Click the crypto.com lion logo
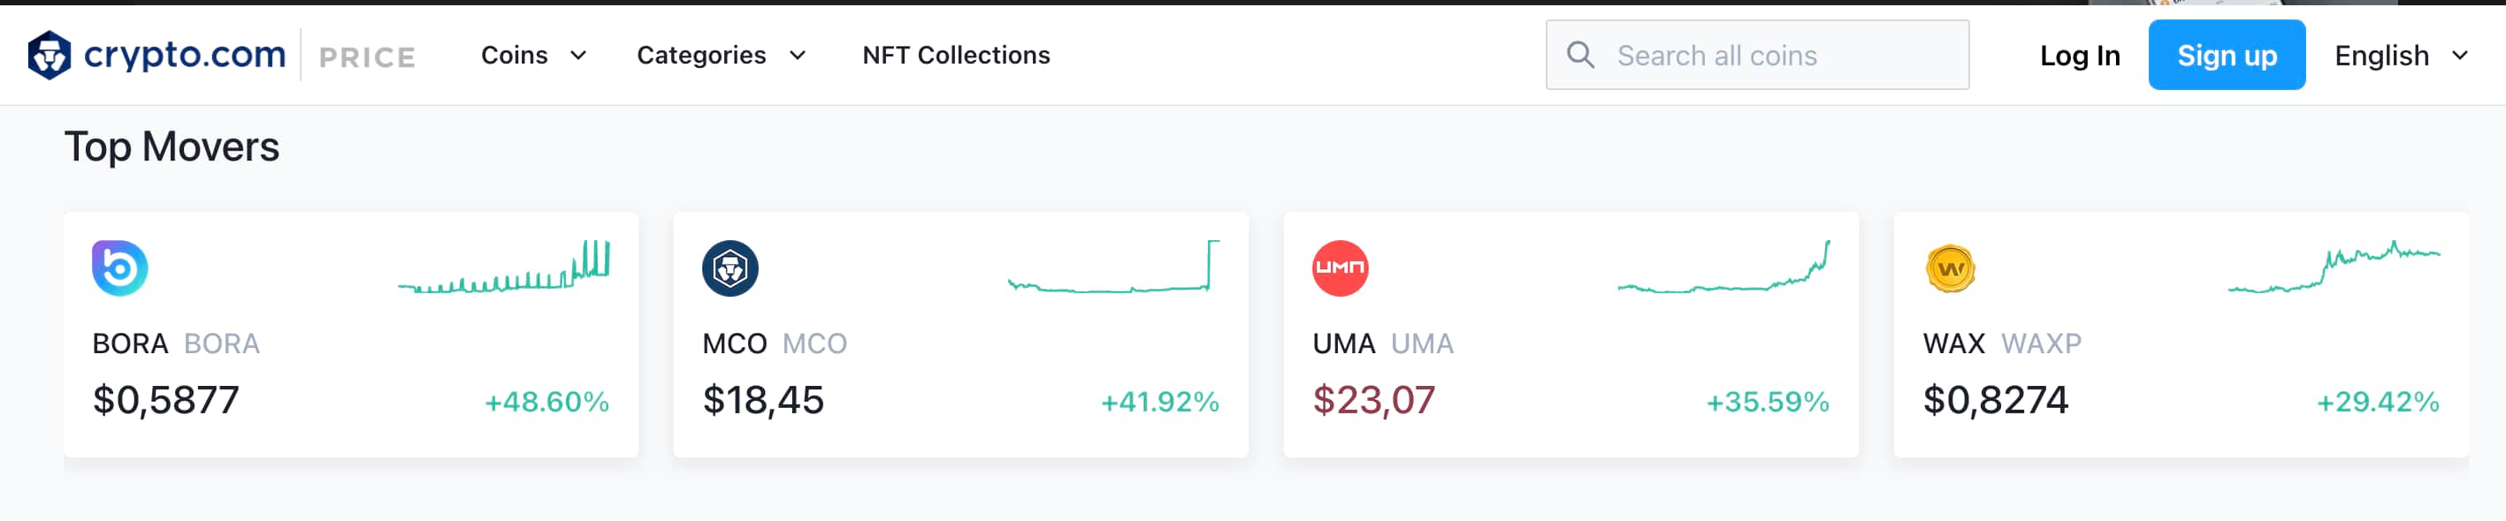 point(50,56)
